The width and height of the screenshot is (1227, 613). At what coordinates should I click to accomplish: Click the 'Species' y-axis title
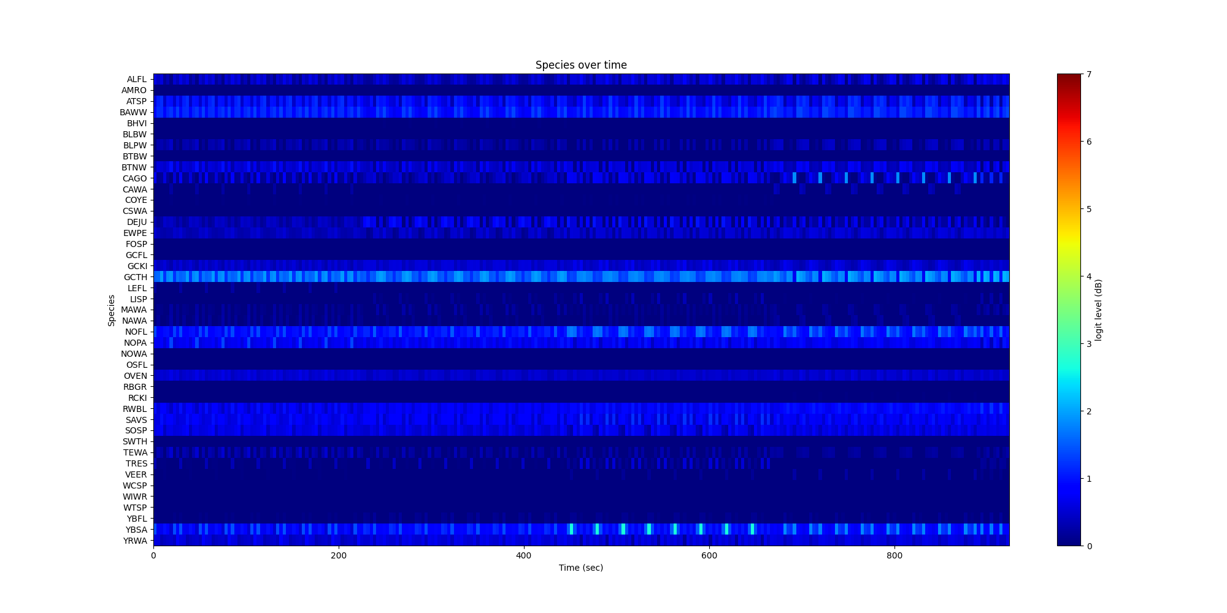pyautogui.click(x=112, y=310)
